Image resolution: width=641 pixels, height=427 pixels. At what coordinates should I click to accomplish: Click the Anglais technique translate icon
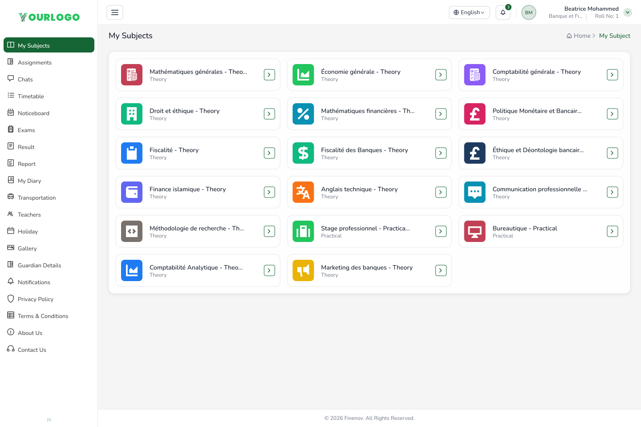[303, 192]
